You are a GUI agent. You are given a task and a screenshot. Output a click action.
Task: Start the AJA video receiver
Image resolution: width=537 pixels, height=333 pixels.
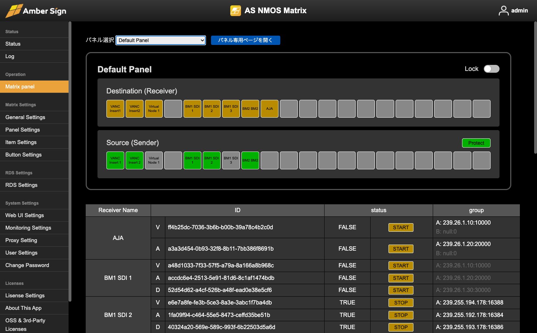[401, 227]
